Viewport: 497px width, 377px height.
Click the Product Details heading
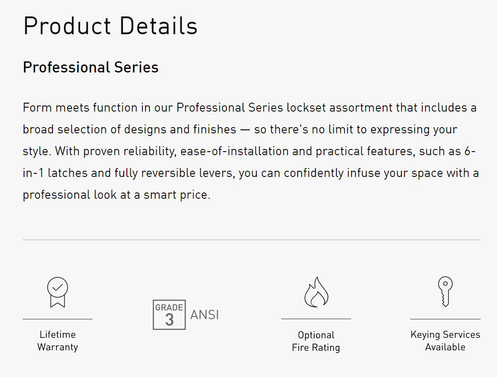(110, 26)
